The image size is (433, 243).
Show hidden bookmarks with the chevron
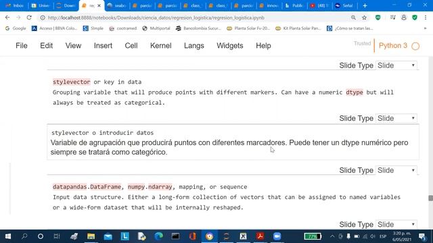click(x=426, y=28)
